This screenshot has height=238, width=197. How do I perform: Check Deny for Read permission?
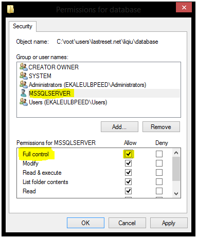click(159, 191)
